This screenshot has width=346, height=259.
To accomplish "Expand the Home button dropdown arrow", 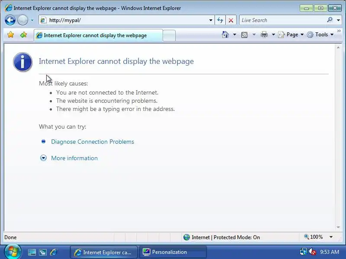I will coord(234,35).
